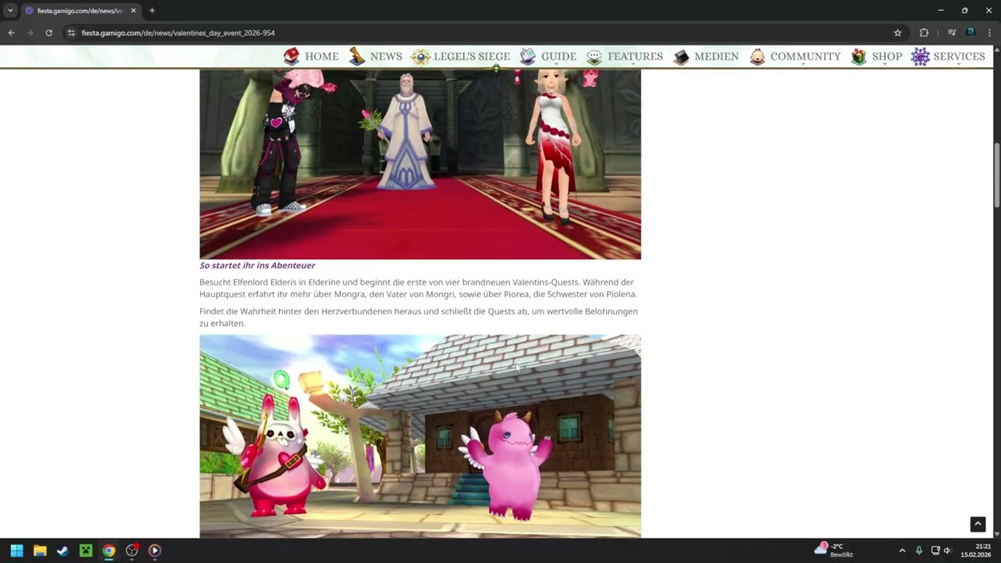This screenshot has height=563, width=1001.
Task: Click the pink monsters screenshot image
Action: (420, 436)
